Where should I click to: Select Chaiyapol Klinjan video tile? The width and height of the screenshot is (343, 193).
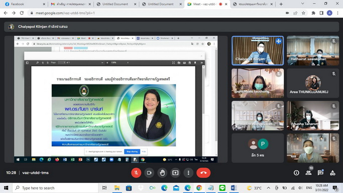[x=258, y=51]
